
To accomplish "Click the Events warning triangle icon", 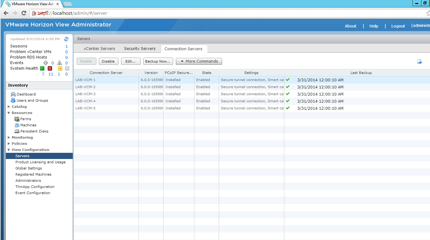I will 59,63.
